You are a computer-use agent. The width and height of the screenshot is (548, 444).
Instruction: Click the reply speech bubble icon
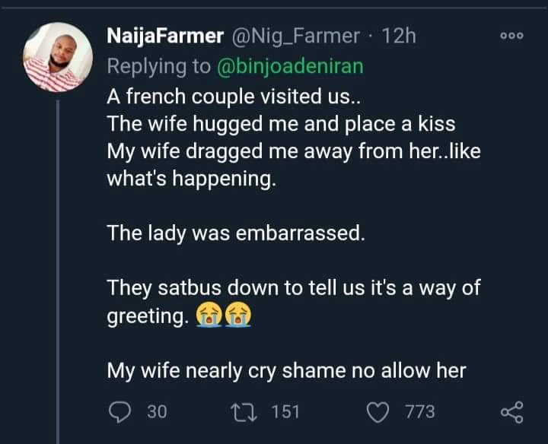click(x=119, y=411)
